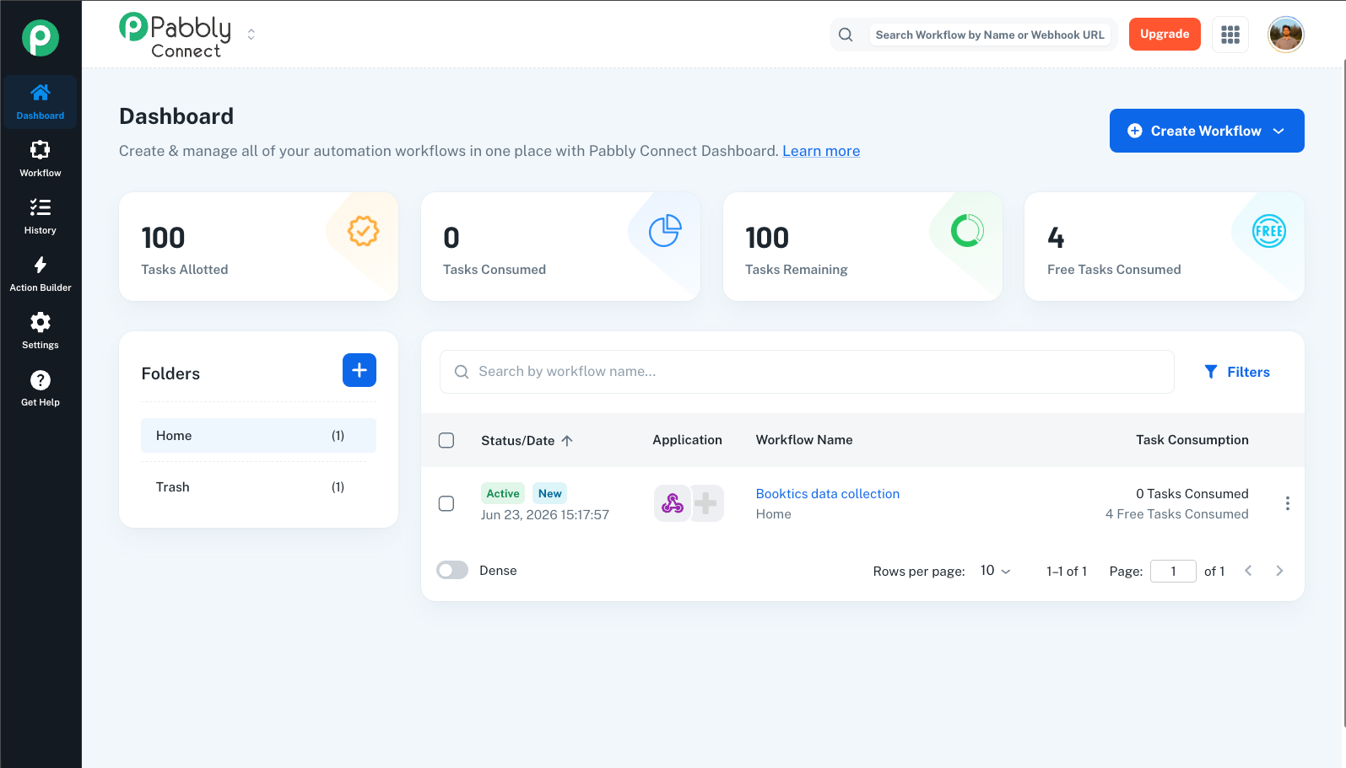Click the Page number input field
This screenshot has width=1346, height=768.
coord(1173,571)
